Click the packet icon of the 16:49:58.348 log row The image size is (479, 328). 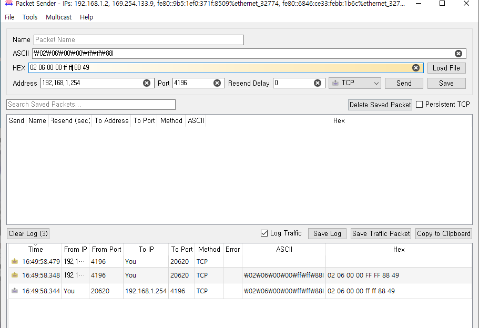point(14,275)
